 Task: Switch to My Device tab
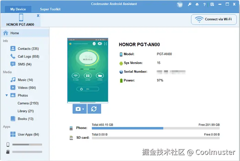tap(18, 9)
